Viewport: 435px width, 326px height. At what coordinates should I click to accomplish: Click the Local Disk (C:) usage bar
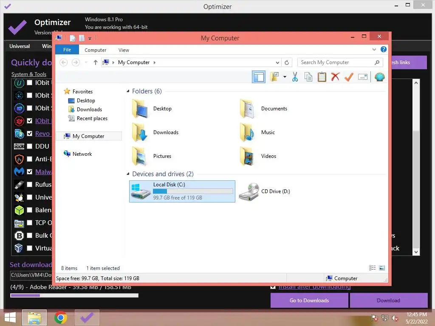click(x=193, y=191)
